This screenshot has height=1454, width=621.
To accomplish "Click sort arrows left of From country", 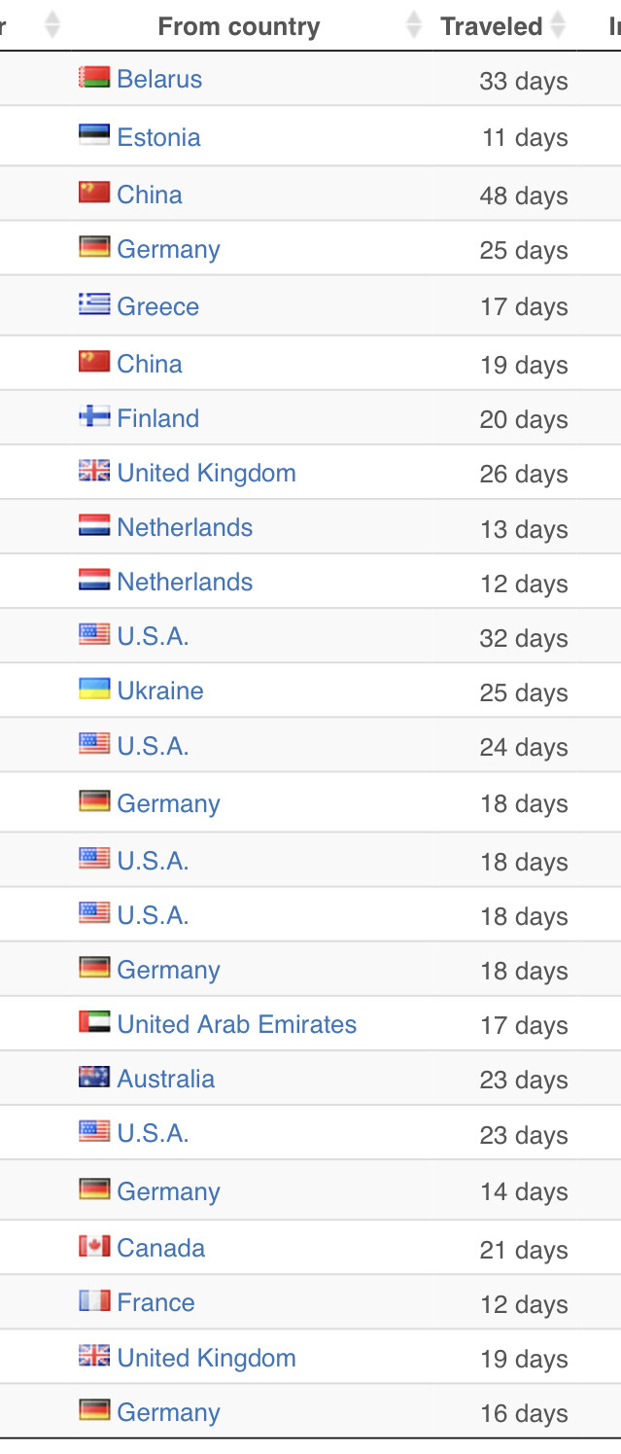I will point(52,25).
